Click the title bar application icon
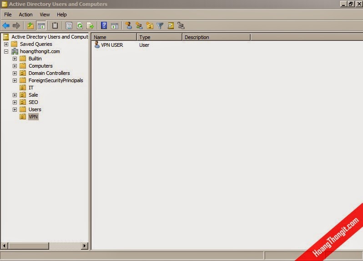Viewport: 363px width, 261px height. [x=5, y=4]
